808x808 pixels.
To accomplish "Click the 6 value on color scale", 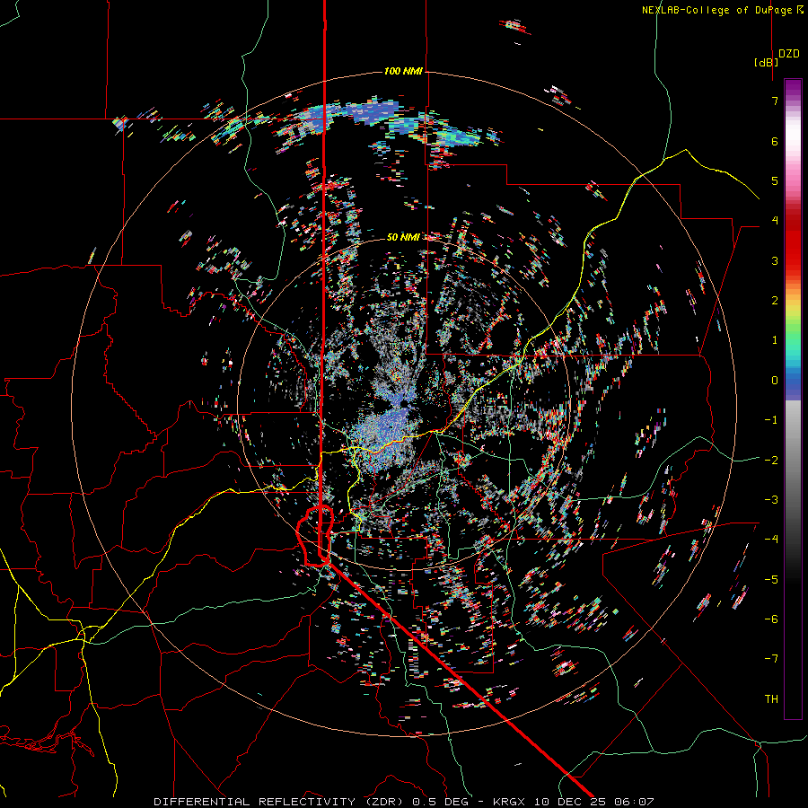I will point(775,141).
